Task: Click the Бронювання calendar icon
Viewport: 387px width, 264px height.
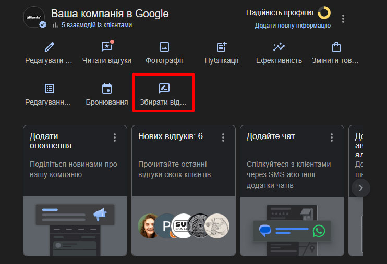Action: click(107, 89)
